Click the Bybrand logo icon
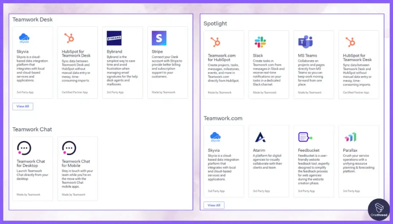Image resolution: width=393 pixels, height=224 pixels. coord(114,38)
